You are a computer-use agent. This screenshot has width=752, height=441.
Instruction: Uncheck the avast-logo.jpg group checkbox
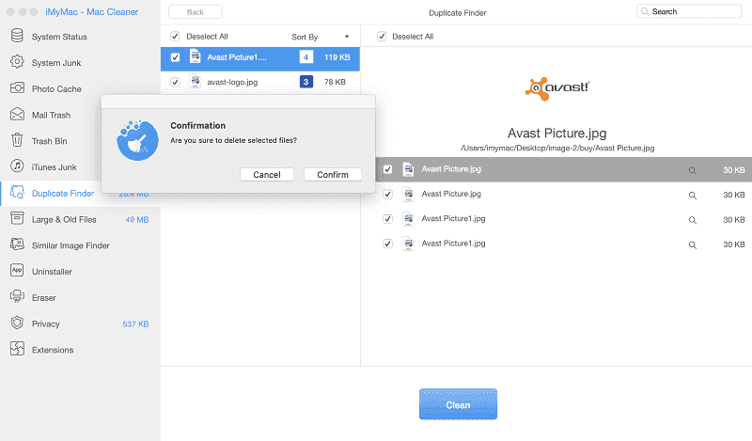(175, 82)
